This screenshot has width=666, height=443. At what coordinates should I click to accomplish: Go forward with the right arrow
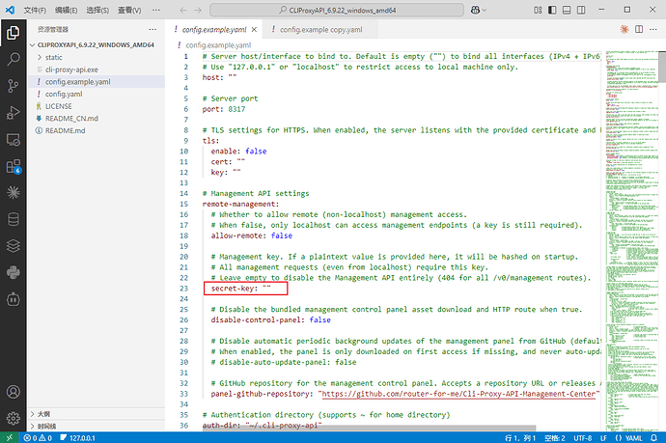pyautogui.click(x=198, y=11)
